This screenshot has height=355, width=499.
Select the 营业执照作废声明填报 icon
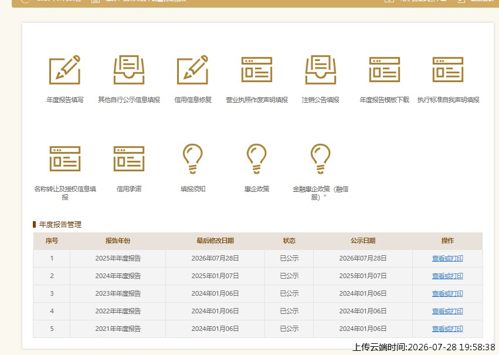(256, 70)
